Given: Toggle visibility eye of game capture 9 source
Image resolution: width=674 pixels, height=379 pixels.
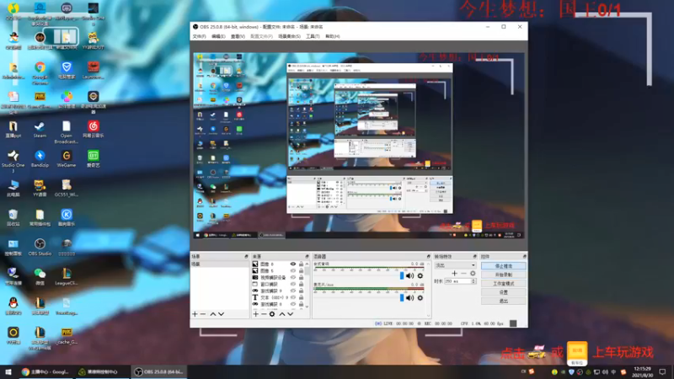Looking at the screenshot, I should pyautogui.click(x=292, y=291).
